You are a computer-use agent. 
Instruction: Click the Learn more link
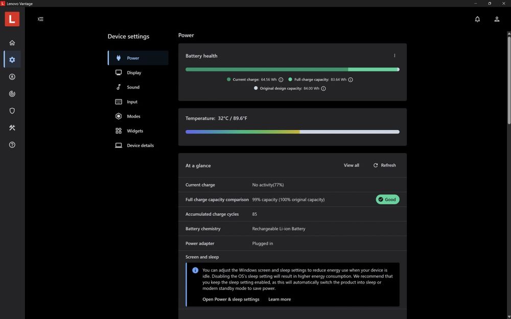point(280,299)
